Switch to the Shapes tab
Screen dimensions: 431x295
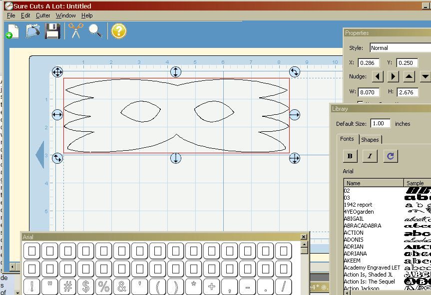click(x=370, y=140)
